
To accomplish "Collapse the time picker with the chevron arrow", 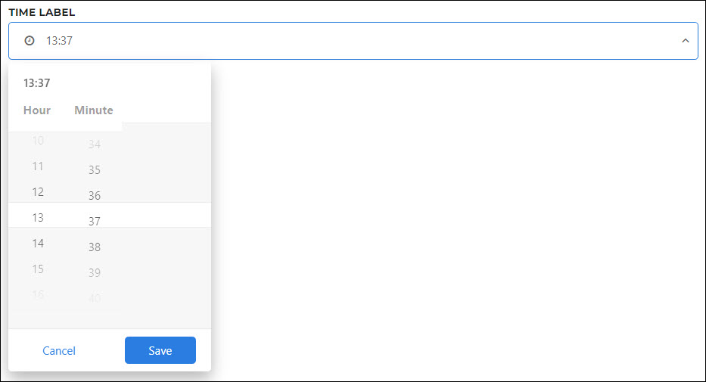I will coord(685,41).
